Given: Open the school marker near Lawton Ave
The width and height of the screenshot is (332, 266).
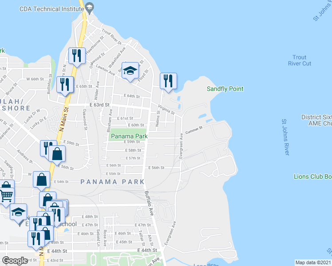Looking at the screenshot, I should 130,71.
